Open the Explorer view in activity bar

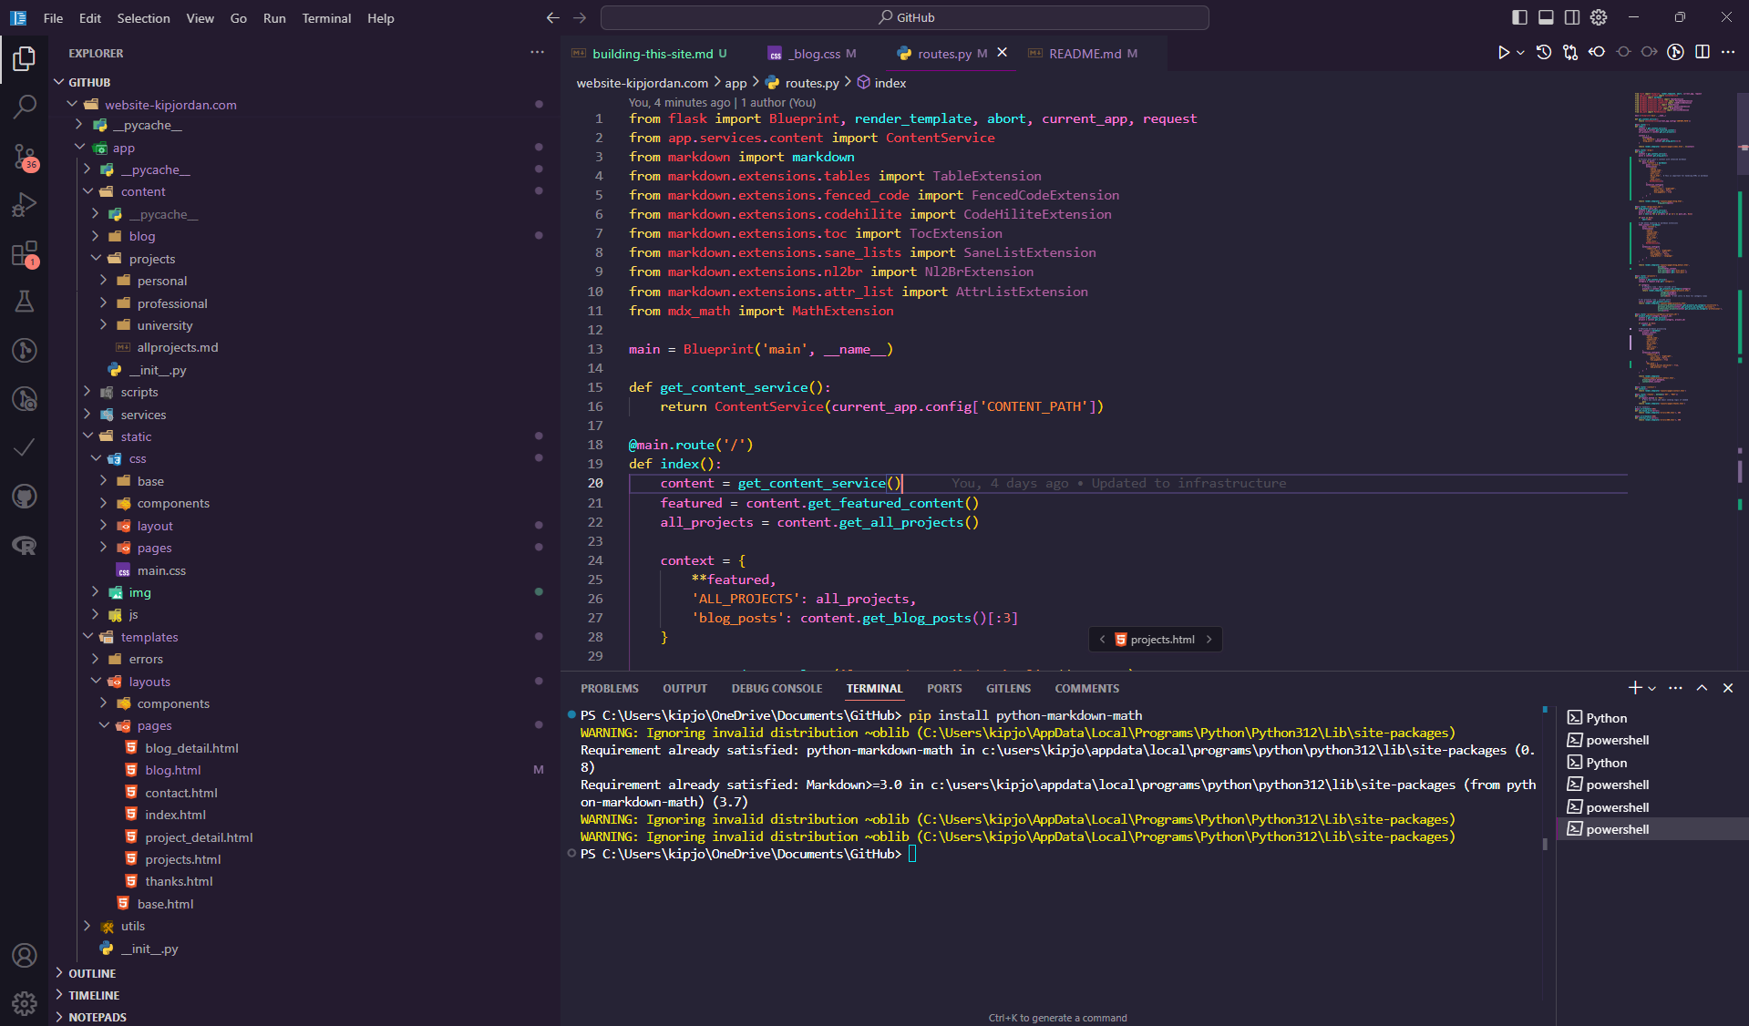tap(25, 59)
